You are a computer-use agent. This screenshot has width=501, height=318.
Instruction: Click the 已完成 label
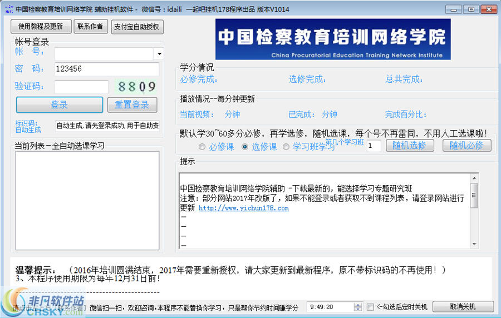point(302,114)
